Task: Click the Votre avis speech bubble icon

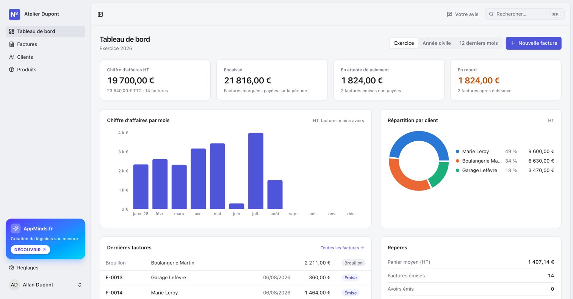Action: click(449, 14)
